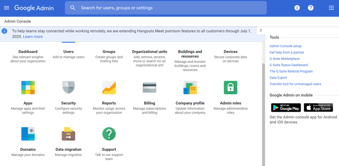The width and height of the screenshot is (339, 166).
Task: Click the Reports title text
Action: (109, 103)
